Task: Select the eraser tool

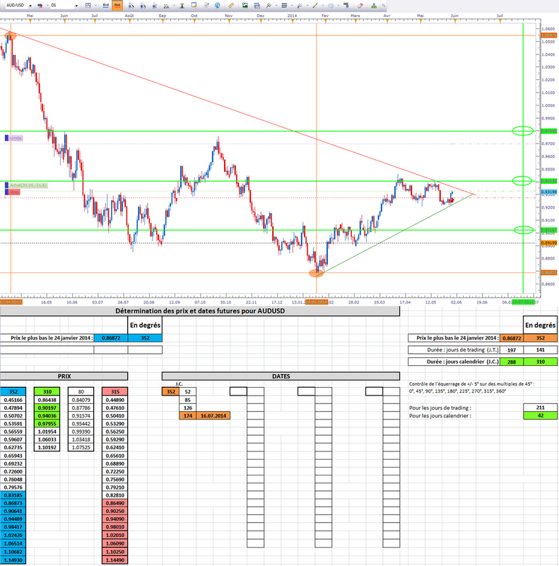Action: (360, 6)
